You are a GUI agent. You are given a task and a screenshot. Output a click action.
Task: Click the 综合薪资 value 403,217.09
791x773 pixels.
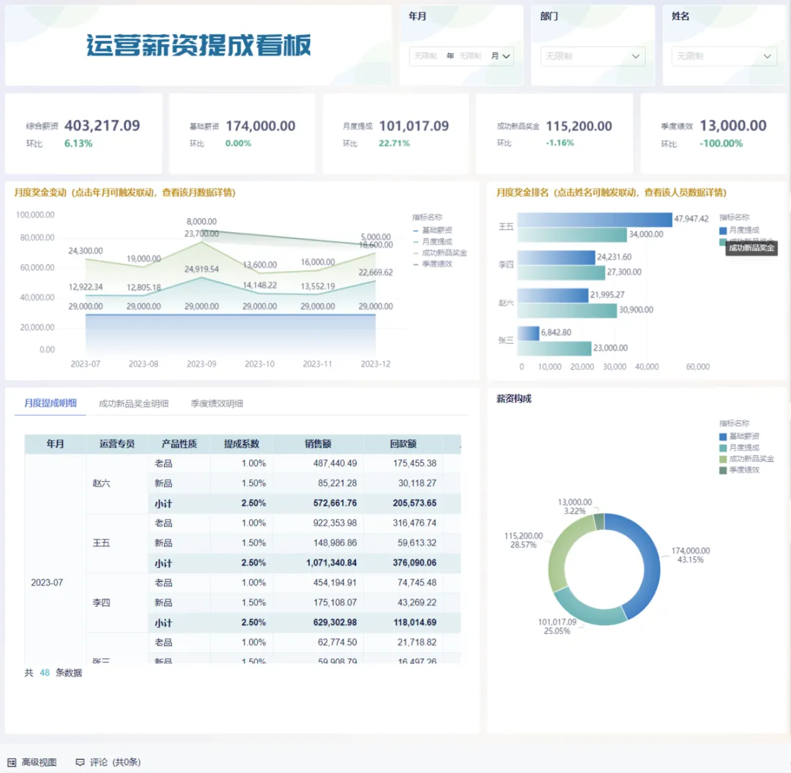tap(103, 126)
